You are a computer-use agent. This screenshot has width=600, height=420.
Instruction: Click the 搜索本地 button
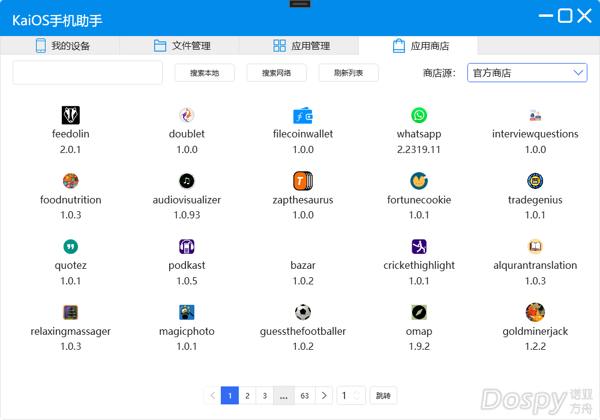click(x=205, y=73)
